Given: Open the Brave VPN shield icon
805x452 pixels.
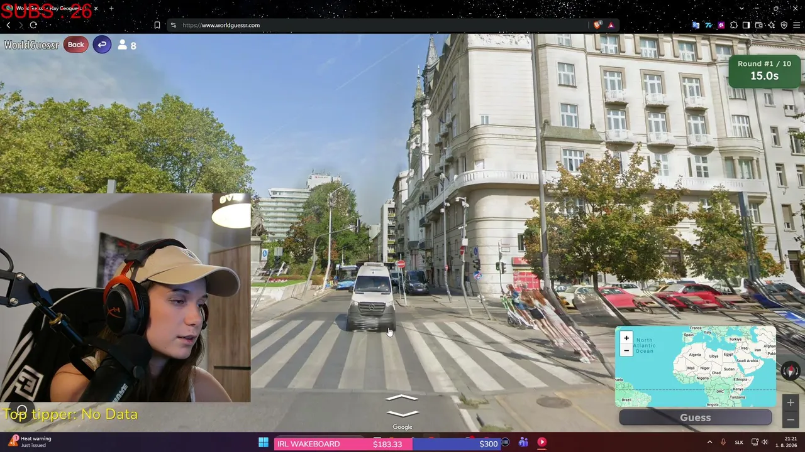Looking at the screenshot, I should tap(784, 25).
